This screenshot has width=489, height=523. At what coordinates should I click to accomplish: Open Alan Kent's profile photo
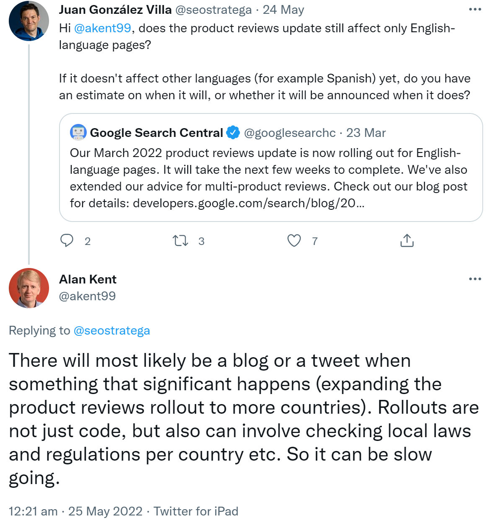pos(29,288)
